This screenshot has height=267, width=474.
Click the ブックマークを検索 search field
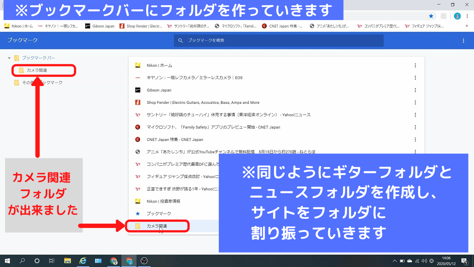pyautogui.click(x=278, y=40)
